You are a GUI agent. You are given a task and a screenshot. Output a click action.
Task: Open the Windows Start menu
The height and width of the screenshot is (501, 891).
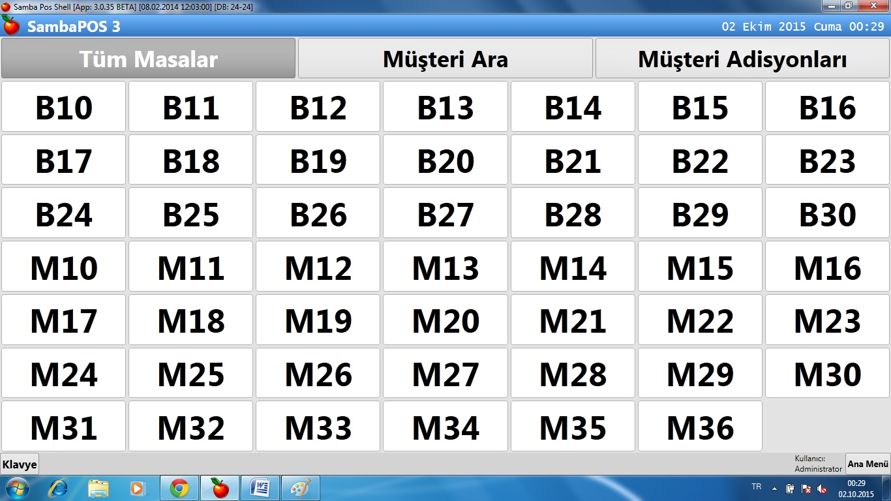16,488
